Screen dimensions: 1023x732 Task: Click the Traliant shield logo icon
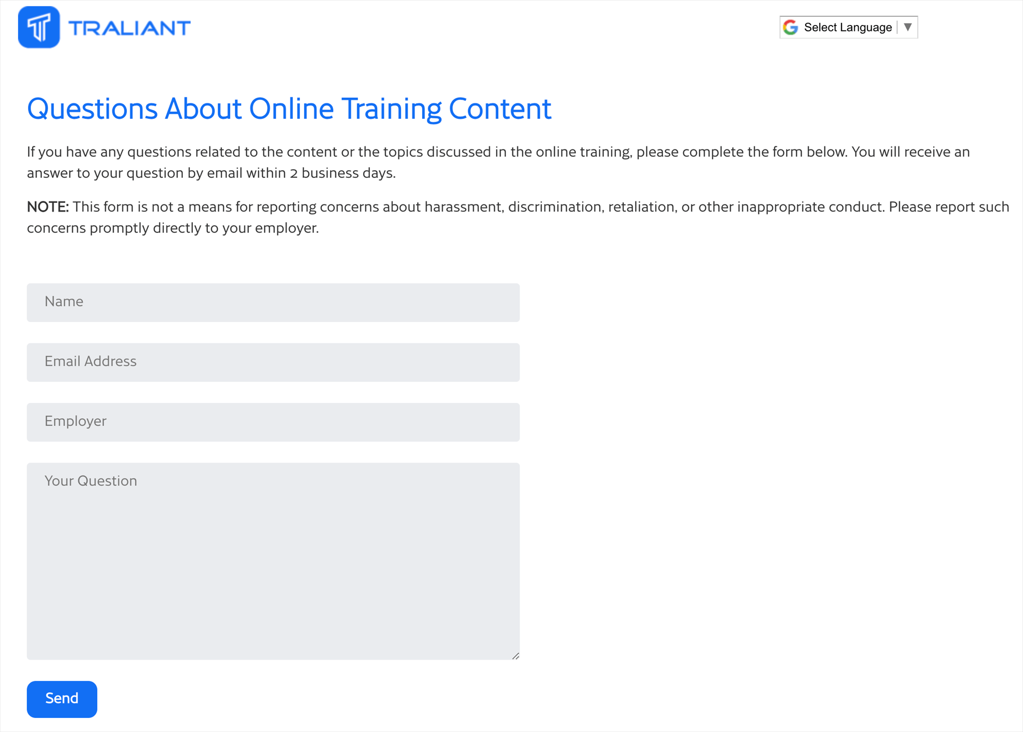(x=39, y=27)
